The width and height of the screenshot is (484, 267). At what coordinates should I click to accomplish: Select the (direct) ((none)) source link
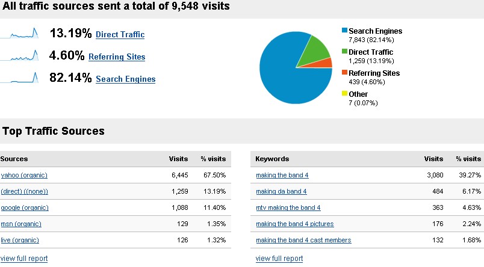pyautogui.click(x=24, y=191)
